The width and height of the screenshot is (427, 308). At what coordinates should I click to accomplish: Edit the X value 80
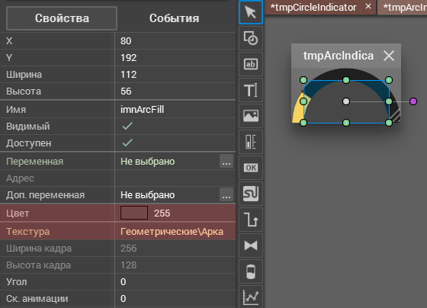click(x=175, y=41)
